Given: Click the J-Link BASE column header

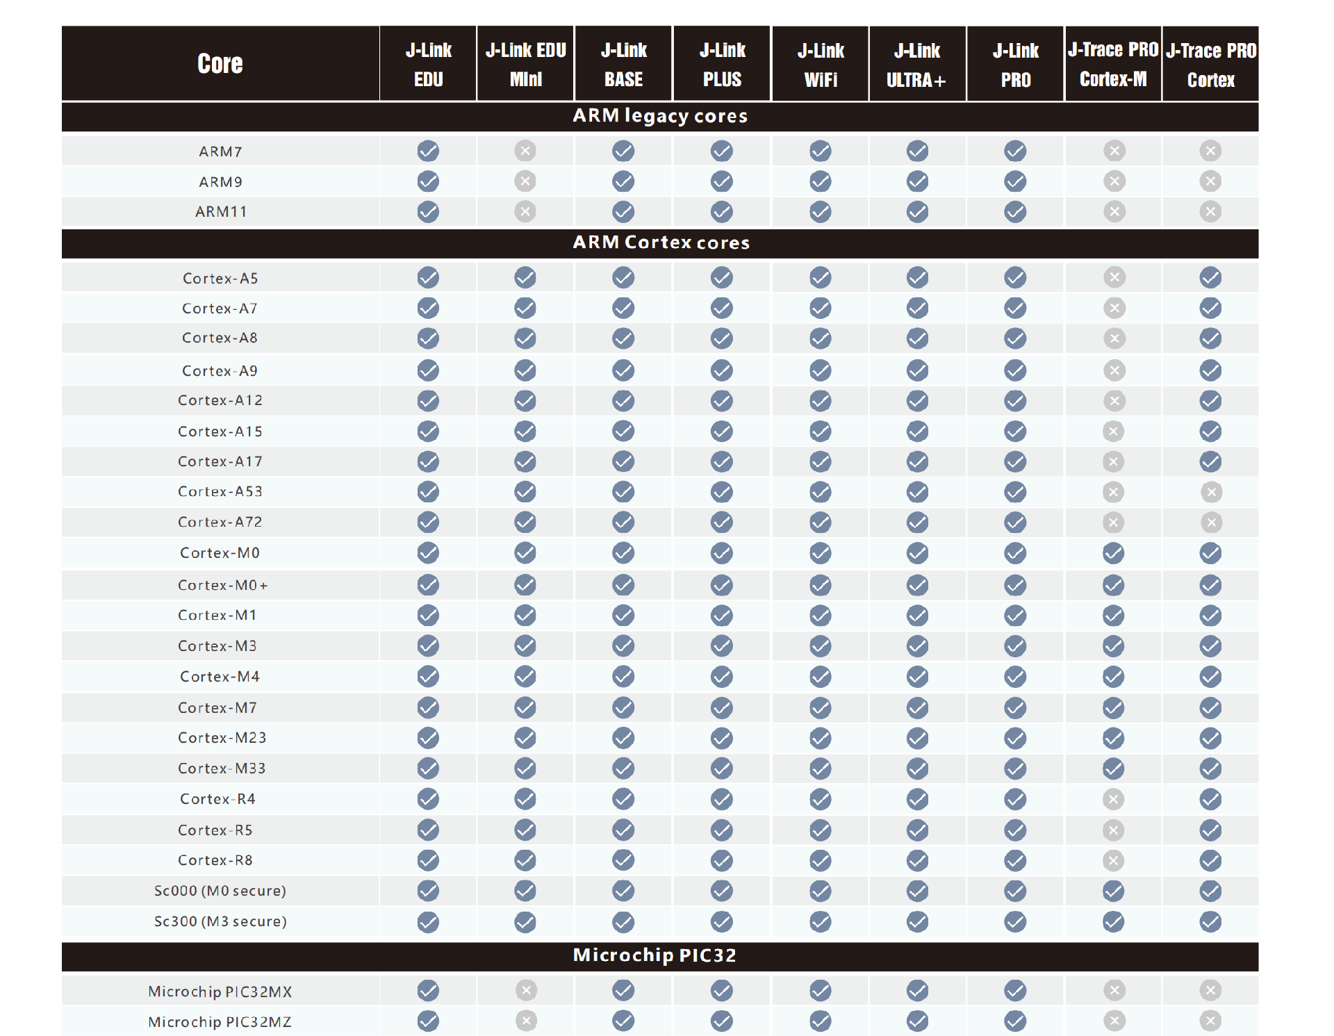Looking at the screenshot, I should pyautogui.click(x=623, y=64).
